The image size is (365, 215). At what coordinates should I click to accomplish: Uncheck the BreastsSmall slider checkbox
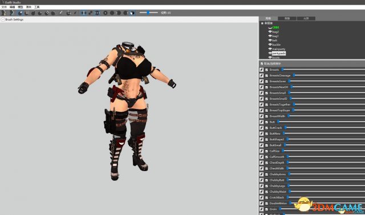[x=267, y=93]
